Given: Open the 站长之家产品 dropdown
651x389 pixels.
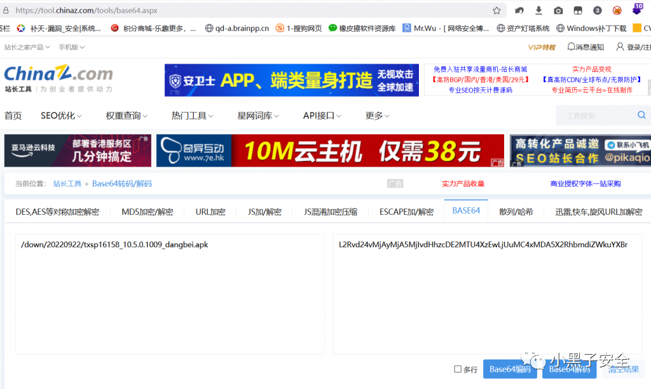Looking at the screenshot, I should tap(27, 47).
